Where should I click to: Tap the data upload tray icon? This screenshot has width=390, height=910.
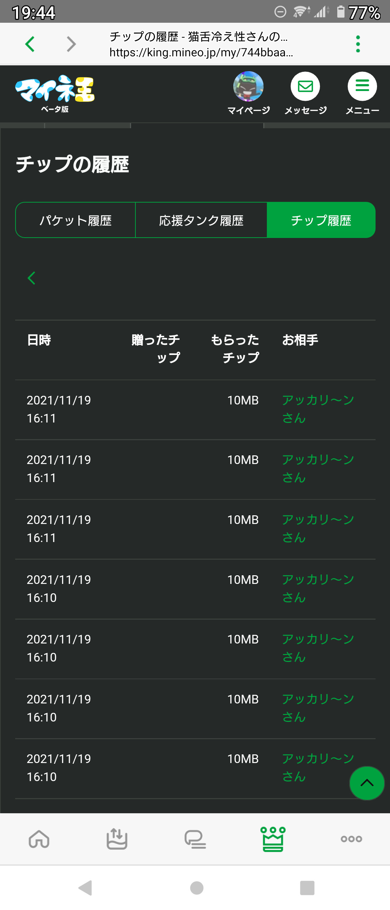tap(117, 838)
